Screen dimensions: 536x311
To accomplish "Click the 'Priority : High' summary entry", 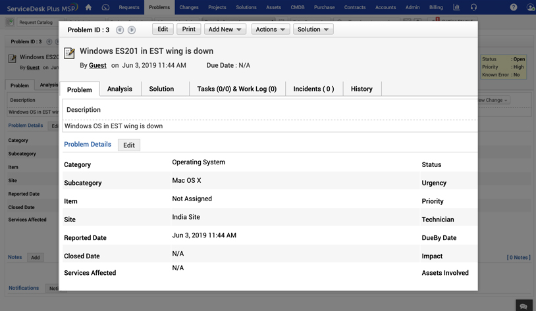I will [503, 67].
